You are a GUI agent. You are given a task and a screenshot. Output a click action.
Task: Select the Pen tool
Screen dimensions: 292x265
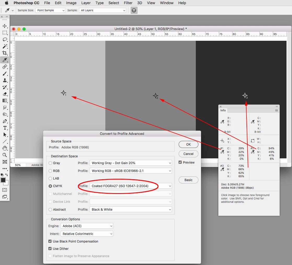coord(5,121)
